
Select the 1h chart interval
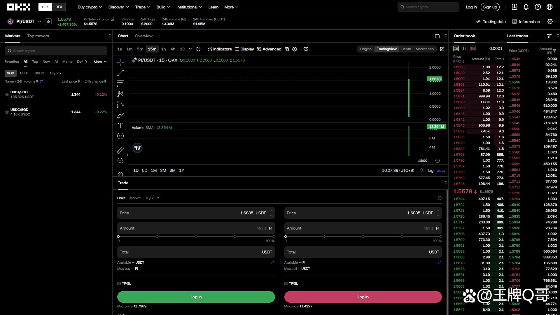pos(163,49)
